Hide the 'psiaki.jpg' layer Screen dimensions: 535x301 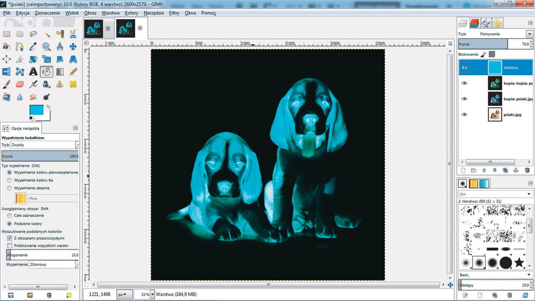tap(464, 115)
